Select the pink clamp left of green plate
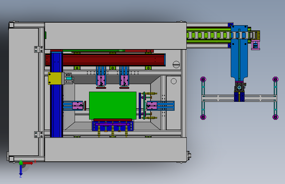285x184 pixels. [x=78, y=106]
